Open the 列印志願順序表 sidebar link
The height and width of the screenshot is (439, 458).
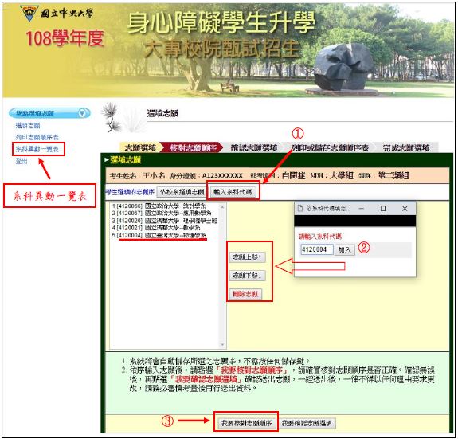point(37,137)
